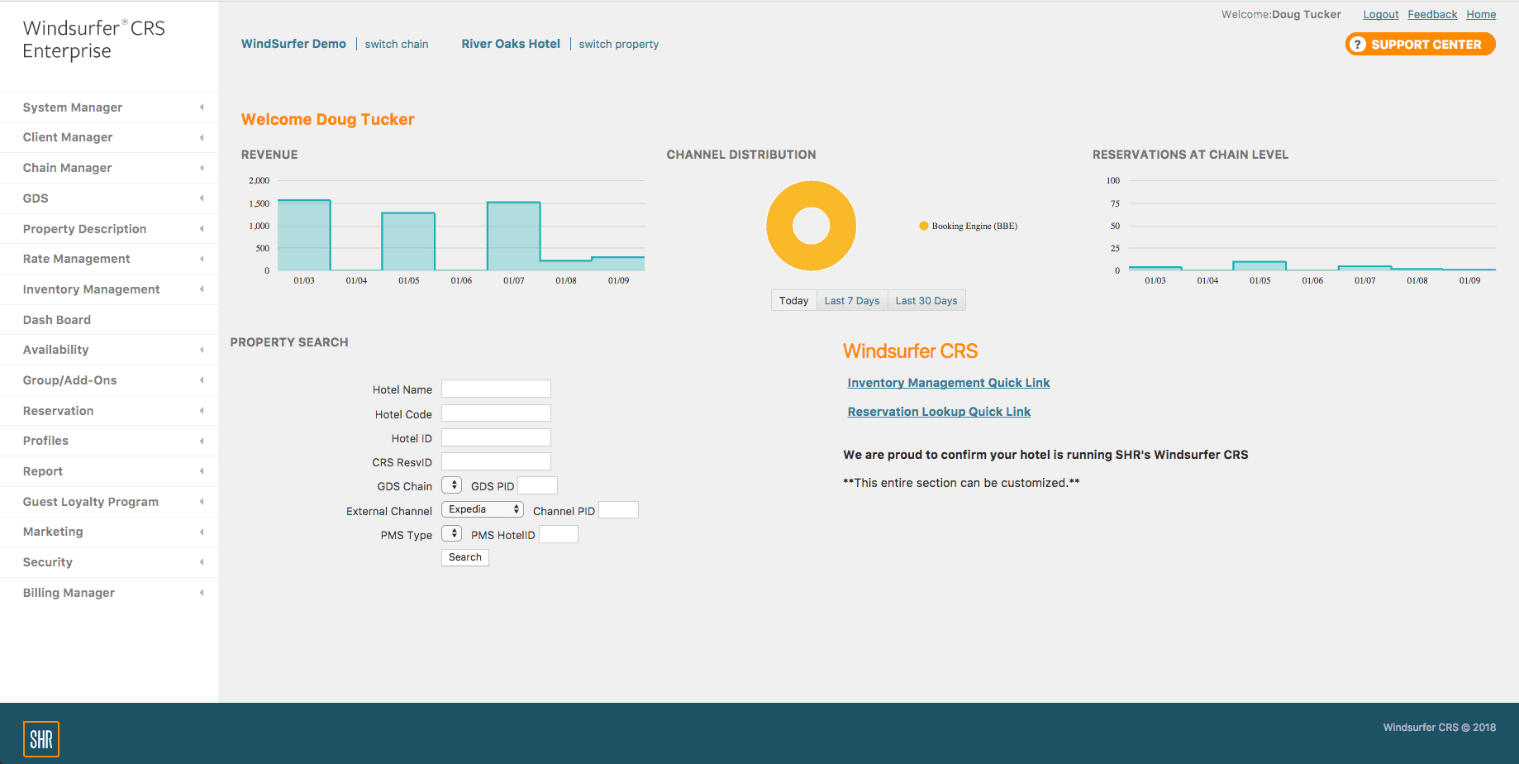Click the PMS HotelID input field

click(x=559, y=534)
